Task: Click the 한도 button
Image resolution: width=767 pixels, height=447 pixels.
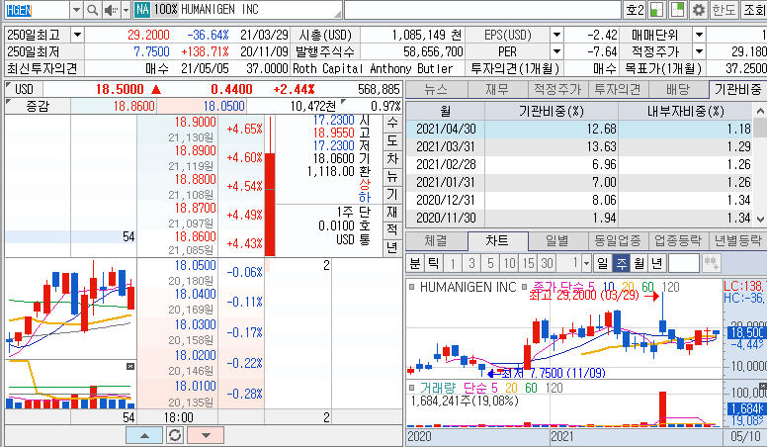Action: tap(724, 10)
